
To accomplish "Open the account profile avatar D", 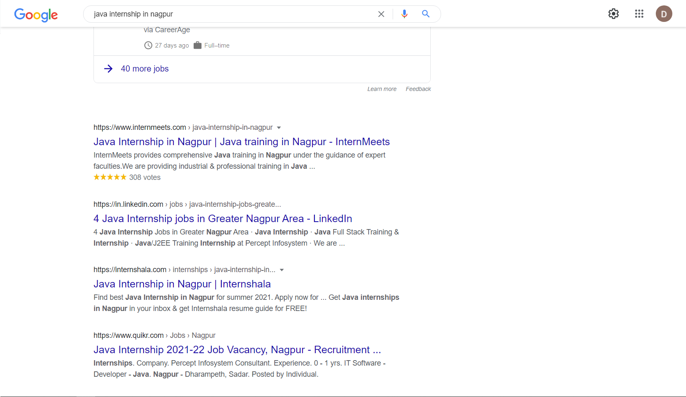I will (664, 14).
